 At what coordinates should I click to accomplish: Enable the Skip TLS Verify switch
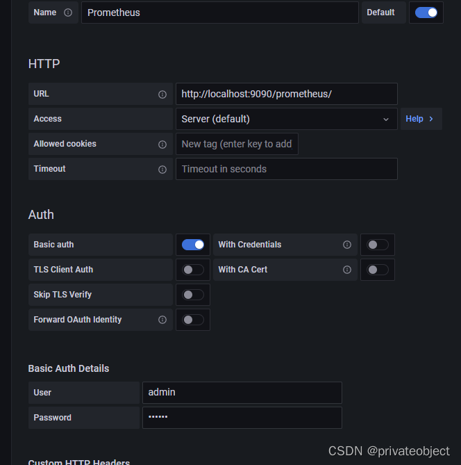(x=193, y=295)
